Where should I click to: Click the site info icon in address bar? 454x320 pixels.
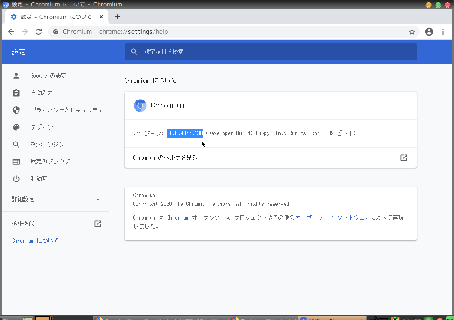[55, 31]
